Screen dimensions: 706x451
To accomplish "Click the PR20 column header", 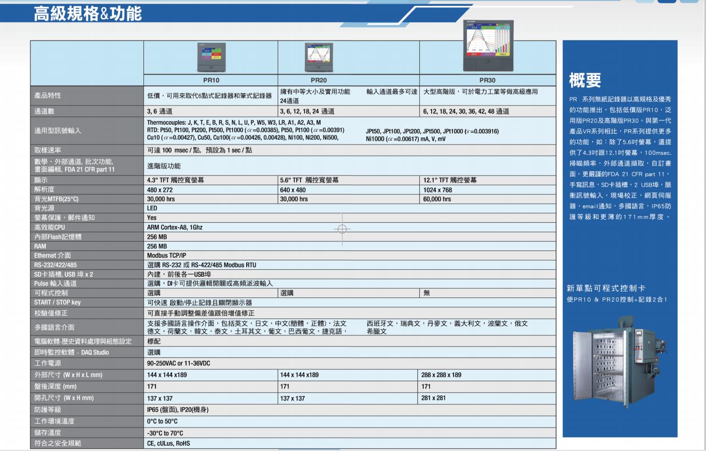I will pos(319,79).
